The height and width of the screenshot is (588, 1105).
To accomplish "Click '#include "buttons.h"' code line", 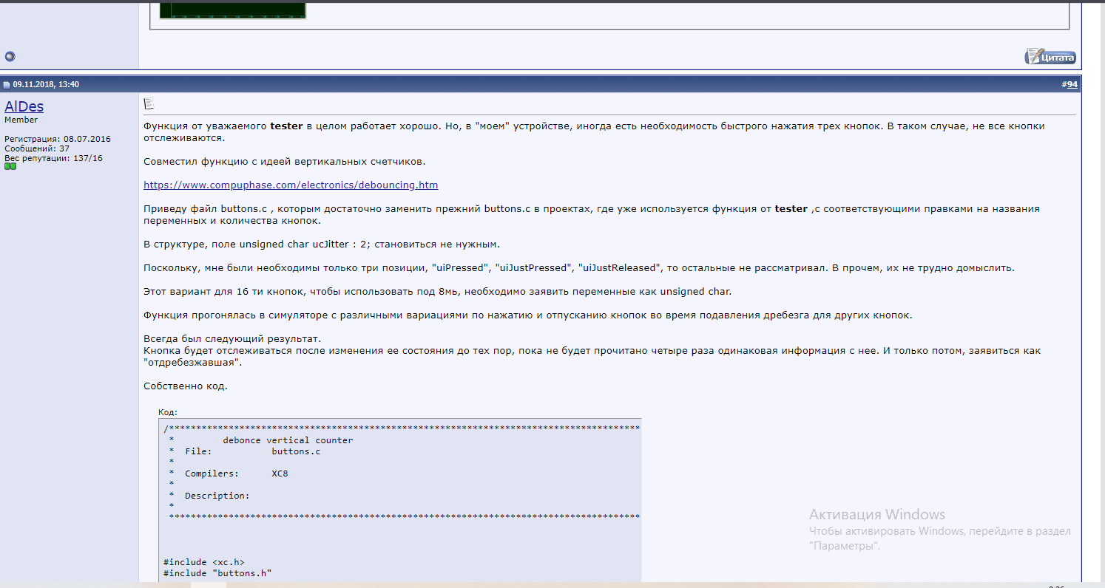I will click(217, 573).
